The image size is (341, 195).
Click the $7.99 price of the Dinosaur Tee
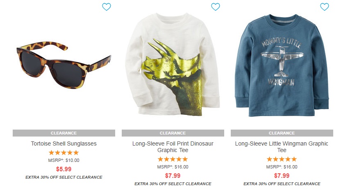[173, 176]
